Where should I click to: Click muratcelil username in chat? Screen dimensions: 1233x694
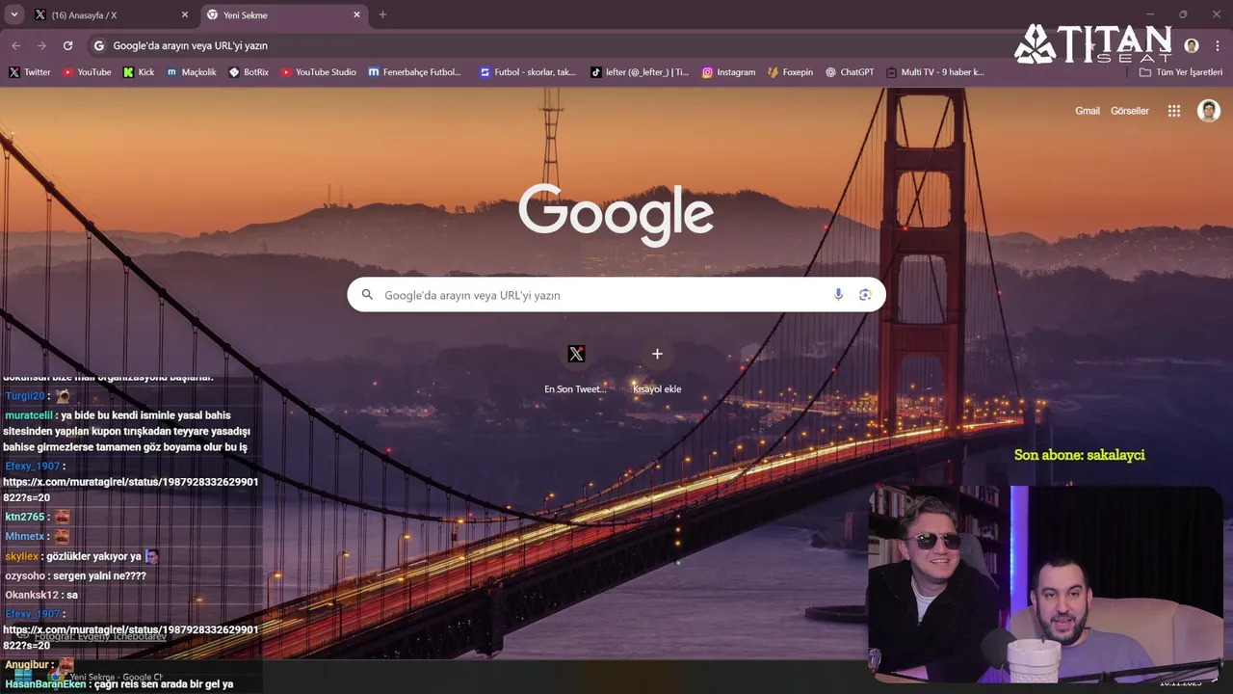pyautogui.click(x=29, y=415)
